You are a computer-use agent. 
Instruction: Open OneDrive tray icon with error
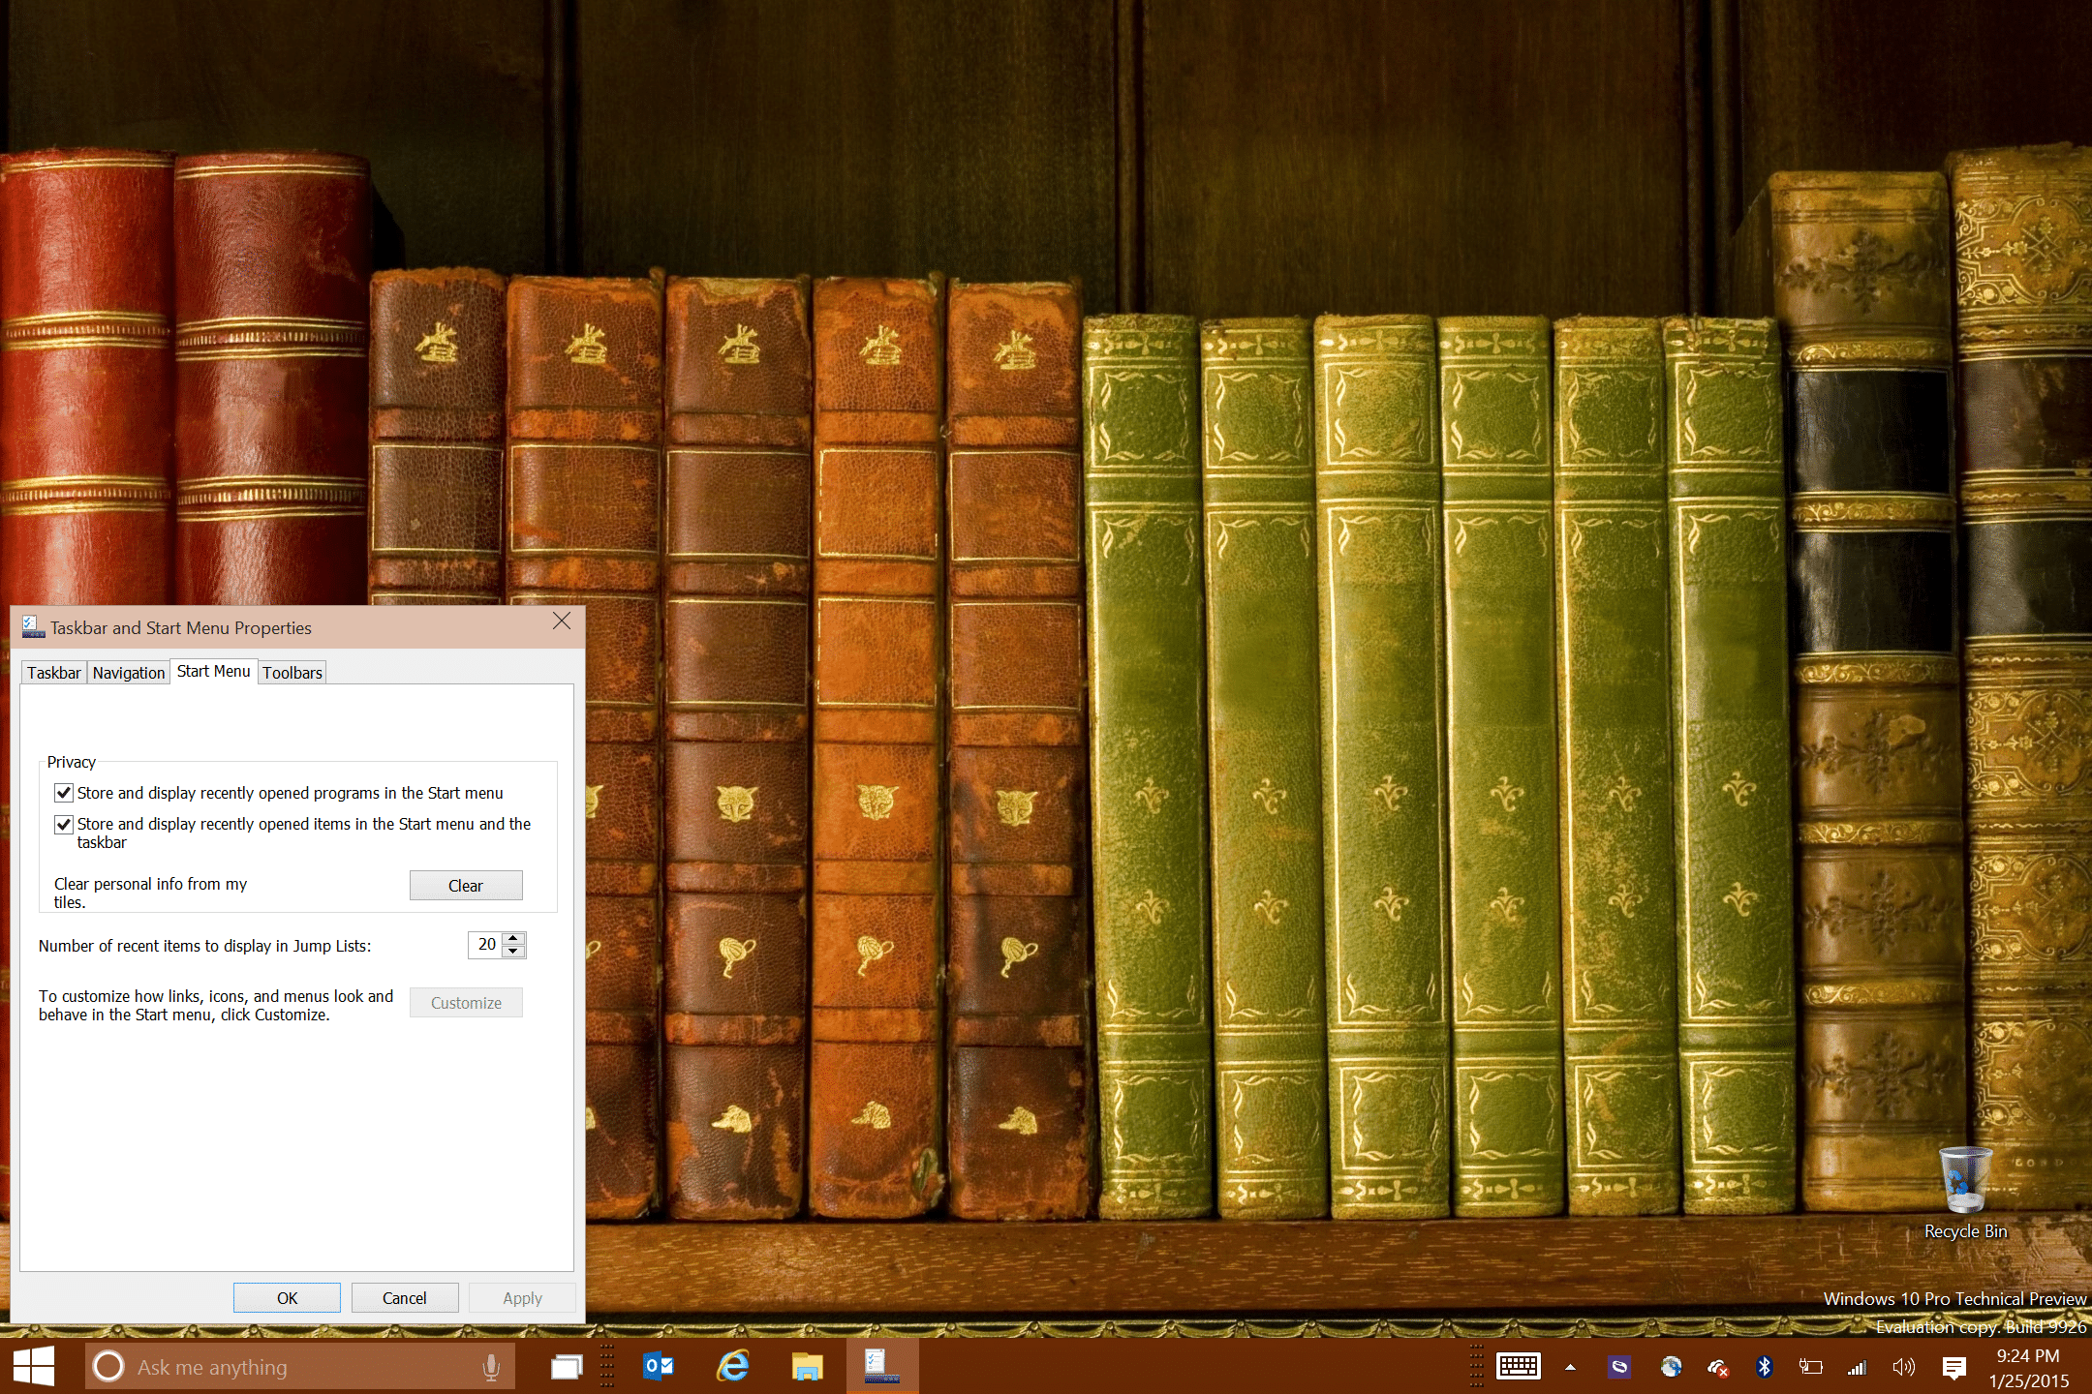click(x=1718, y=1367)
